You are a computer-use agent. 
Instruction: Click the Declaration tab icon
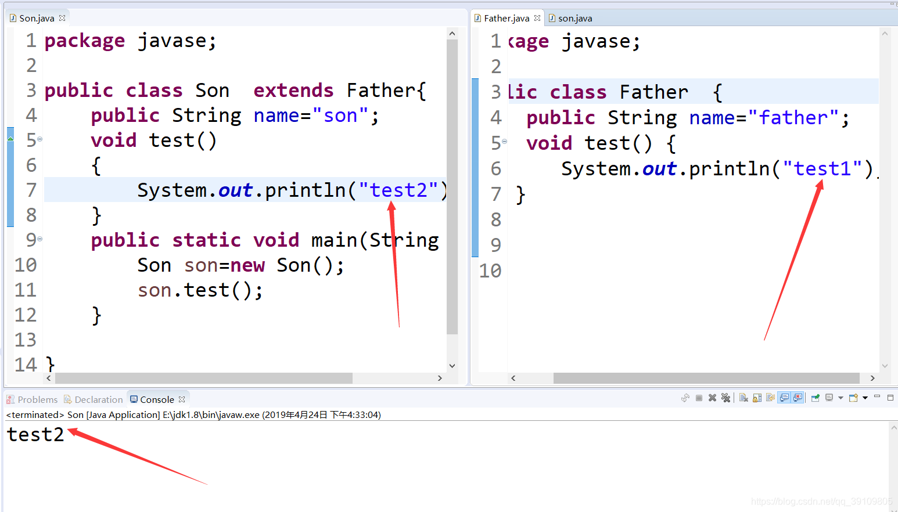point(68,399)
